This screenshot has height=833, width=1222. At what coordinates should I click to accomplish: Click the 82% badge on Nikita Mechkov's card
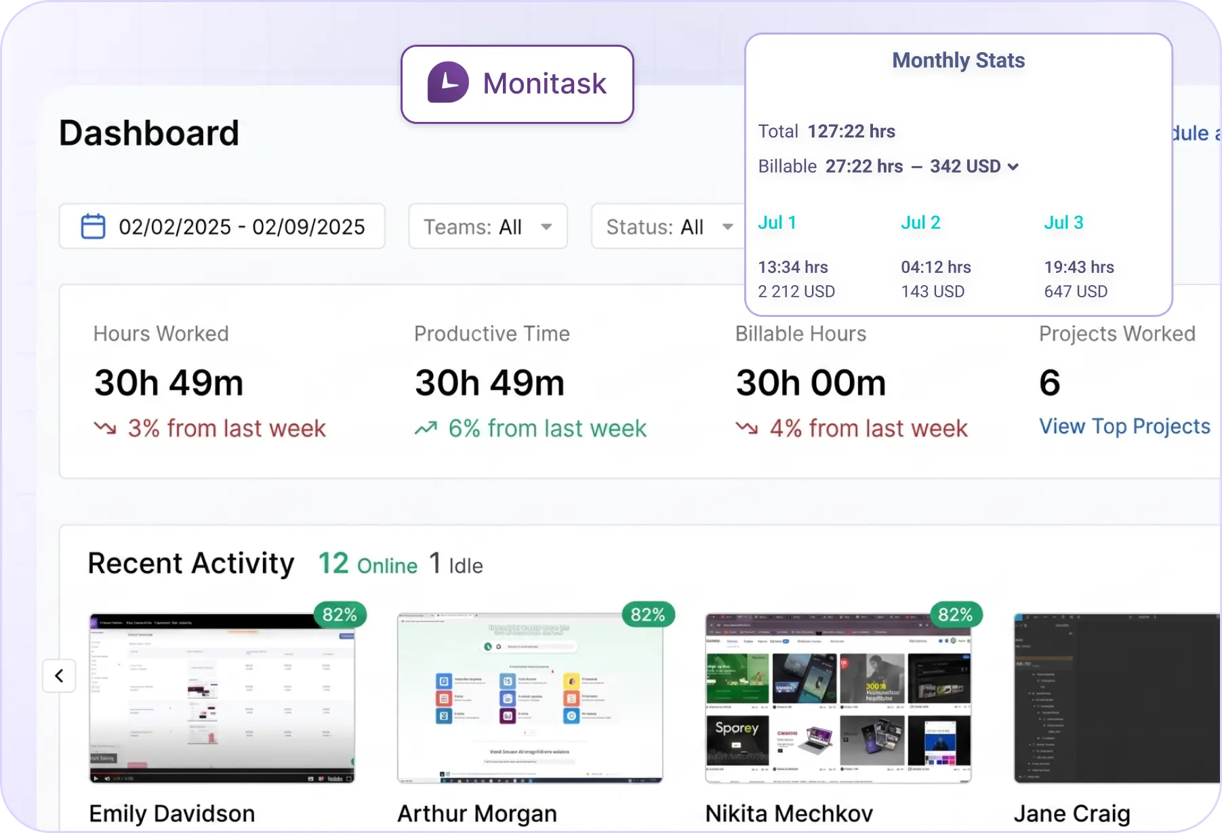click(x=956, y=614)
